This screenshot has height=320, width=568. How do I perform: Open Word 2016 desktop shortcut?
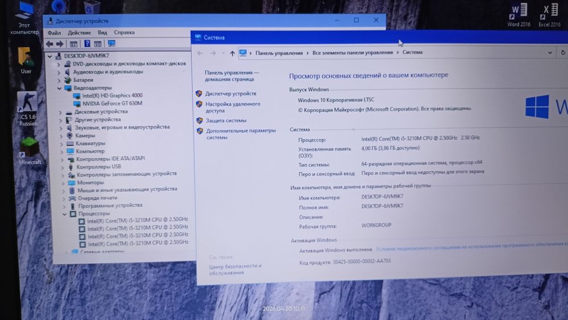[x=519, y=15]
